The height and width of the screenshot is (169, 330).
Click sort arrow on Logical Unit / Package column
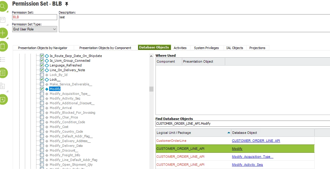(x=228, y=133)
